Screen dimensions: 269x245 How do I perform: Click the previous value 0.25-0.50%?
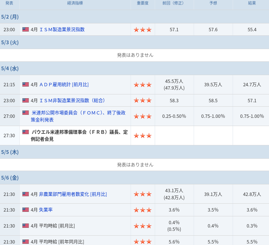174,116
